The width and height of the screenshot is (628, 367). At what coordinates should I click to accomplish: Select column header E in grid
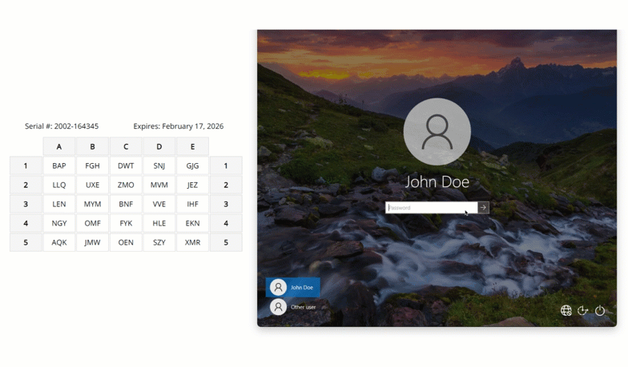[x=192, y=147]
